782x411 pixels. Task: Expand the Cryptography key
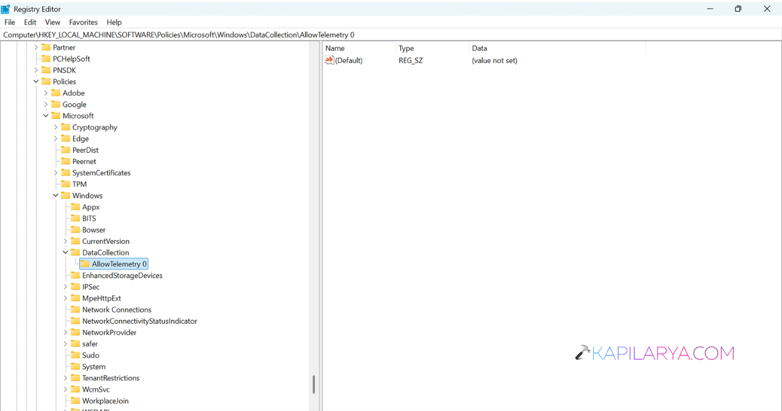pyautogui.click(x=56, y=127)
